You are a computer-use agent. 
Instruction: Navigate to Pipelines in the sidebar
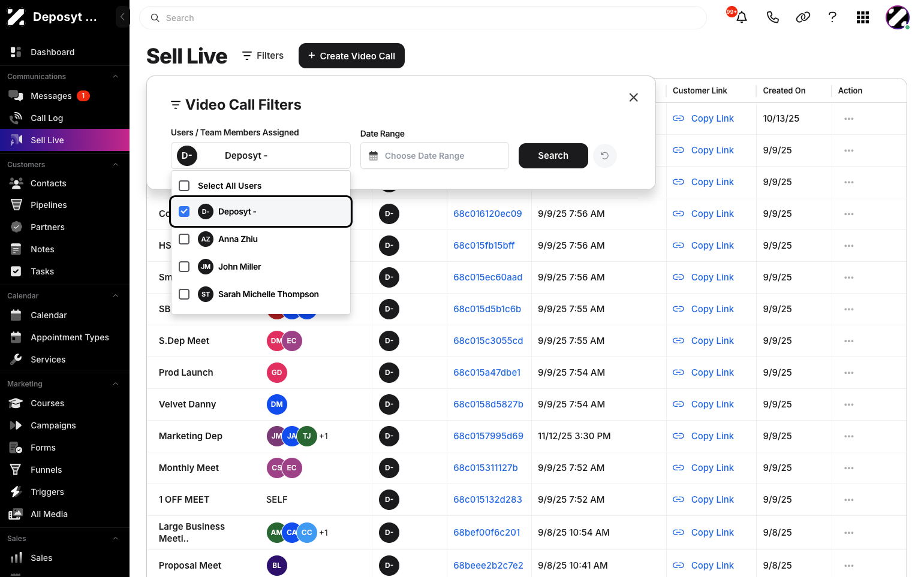tap(65, 205)
